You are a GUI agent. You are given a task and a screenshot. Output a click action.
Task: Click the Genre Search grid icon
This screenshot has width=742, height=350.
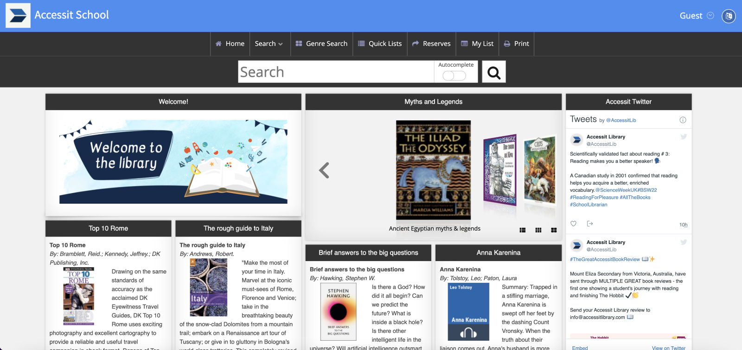299,44
